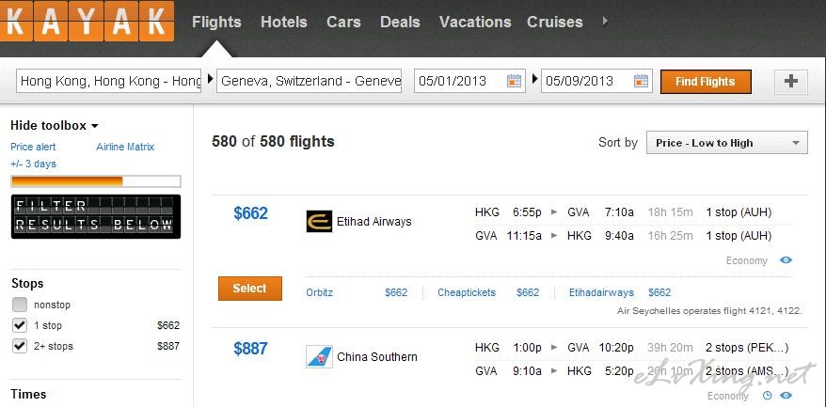Image resolution: width=826 pixels, height=407 pixels.
Task: Uncheck the 2+ stops filter
Action: 20,346
